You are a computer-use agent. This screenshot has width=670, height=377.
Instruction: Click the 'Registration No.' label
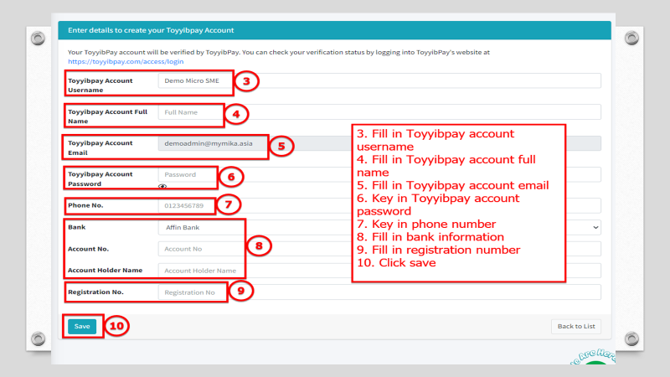(x=95, y=292)
